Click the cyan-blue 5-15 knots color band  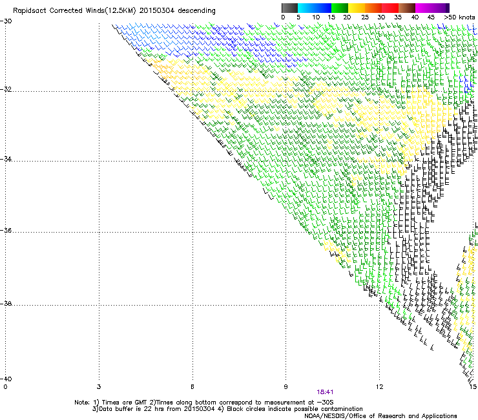tap(315, 8)
